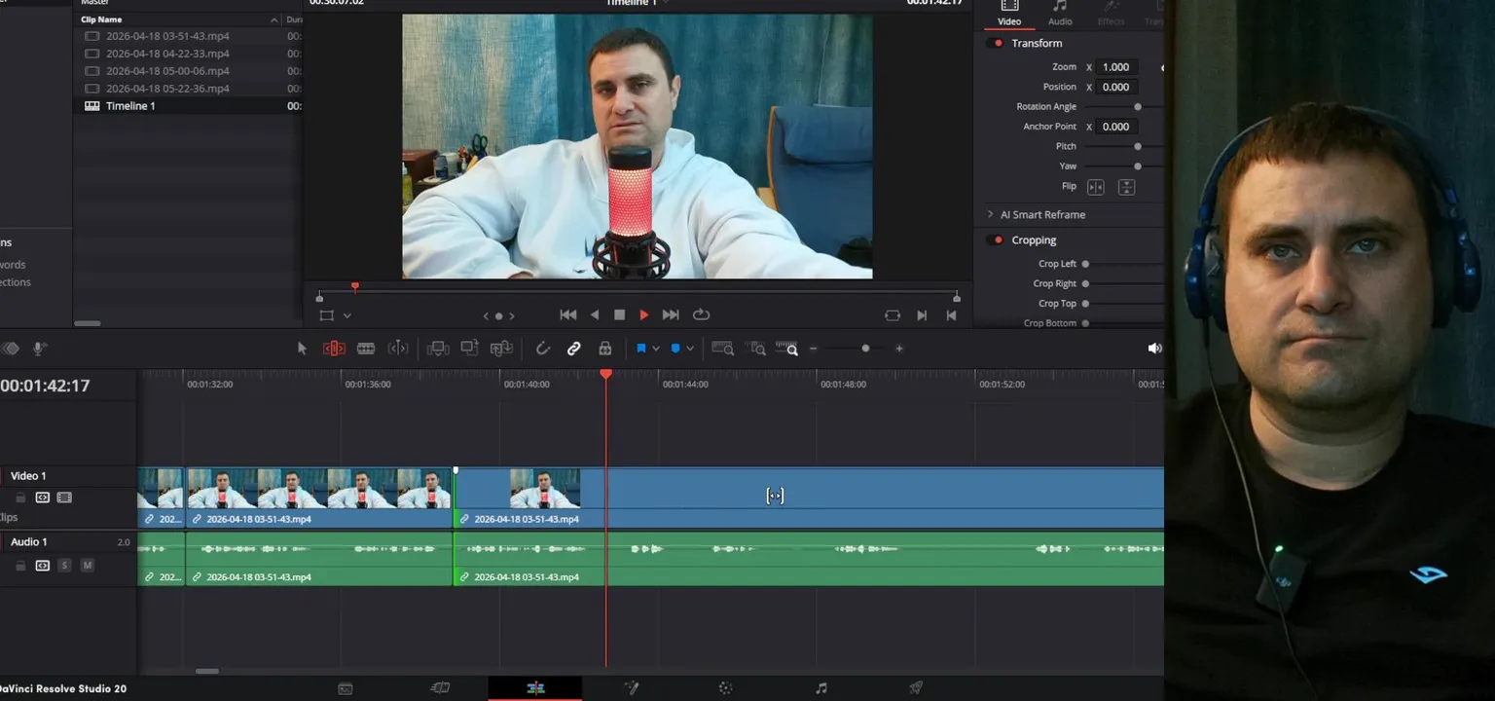Image resolution: width=1495 pixels, height=701 pixels.
Task: Open the Cut page
Action: click(440, 688)
